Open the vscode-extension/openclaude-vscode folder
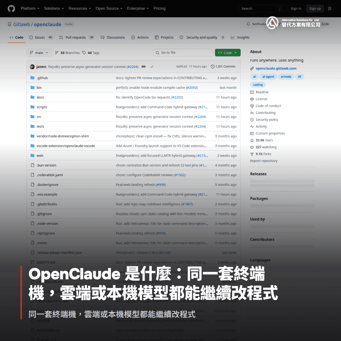Screen dimensions: 341x341 tap(66, 146)
